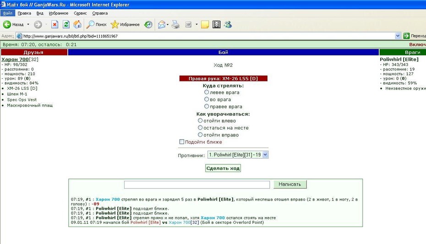This screenshot has height=244, width=426.
Task: Click the Research toolbar icon
Action: pyautogui.click(x=216, y=24)
